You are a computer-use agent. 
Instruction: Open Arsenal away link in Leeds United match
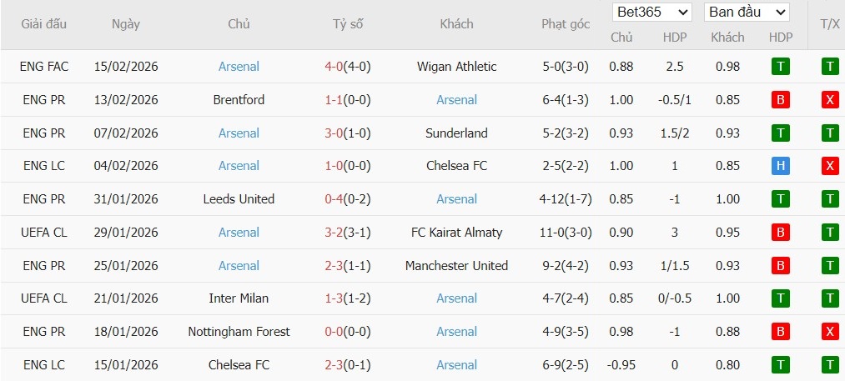[x=456, y=199]
